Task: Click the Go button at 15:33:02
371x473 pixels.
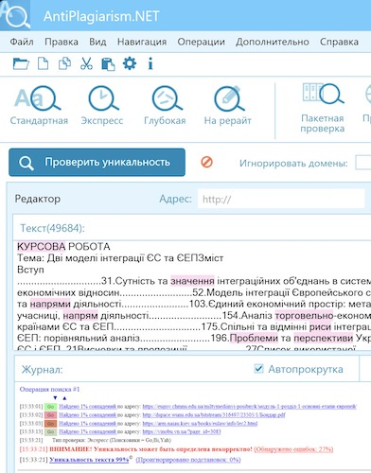Action: [x=50, y=415]
